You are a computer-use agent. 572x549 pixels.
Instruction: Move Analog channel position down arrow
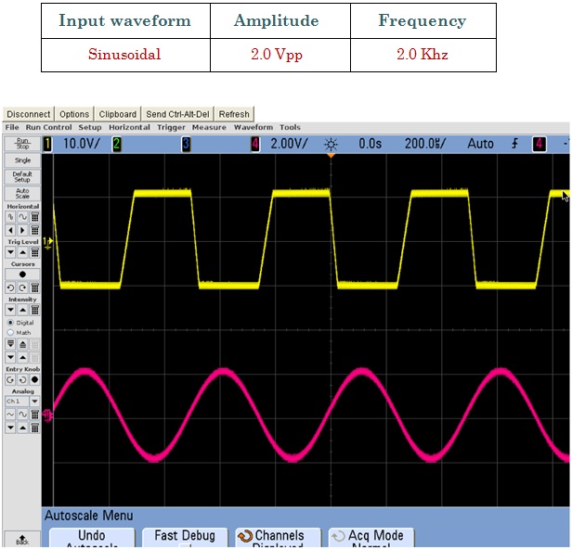(10, 428)
